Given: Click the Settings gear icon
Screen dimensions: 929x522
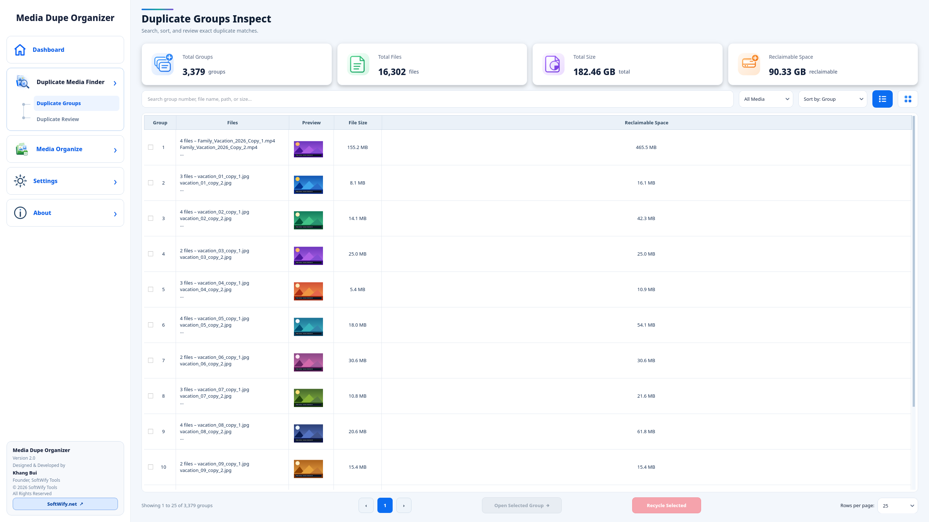Looking at the screenshot, I should pyautogui.click(x=20, y=181).
